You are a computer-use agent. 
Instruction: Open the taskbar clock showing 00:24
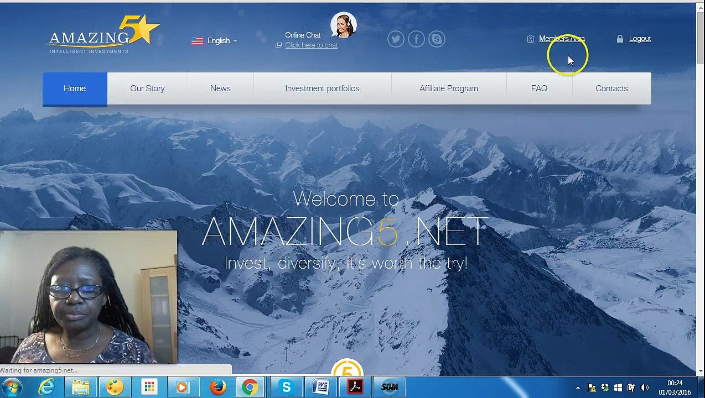[x=675, y=387]
